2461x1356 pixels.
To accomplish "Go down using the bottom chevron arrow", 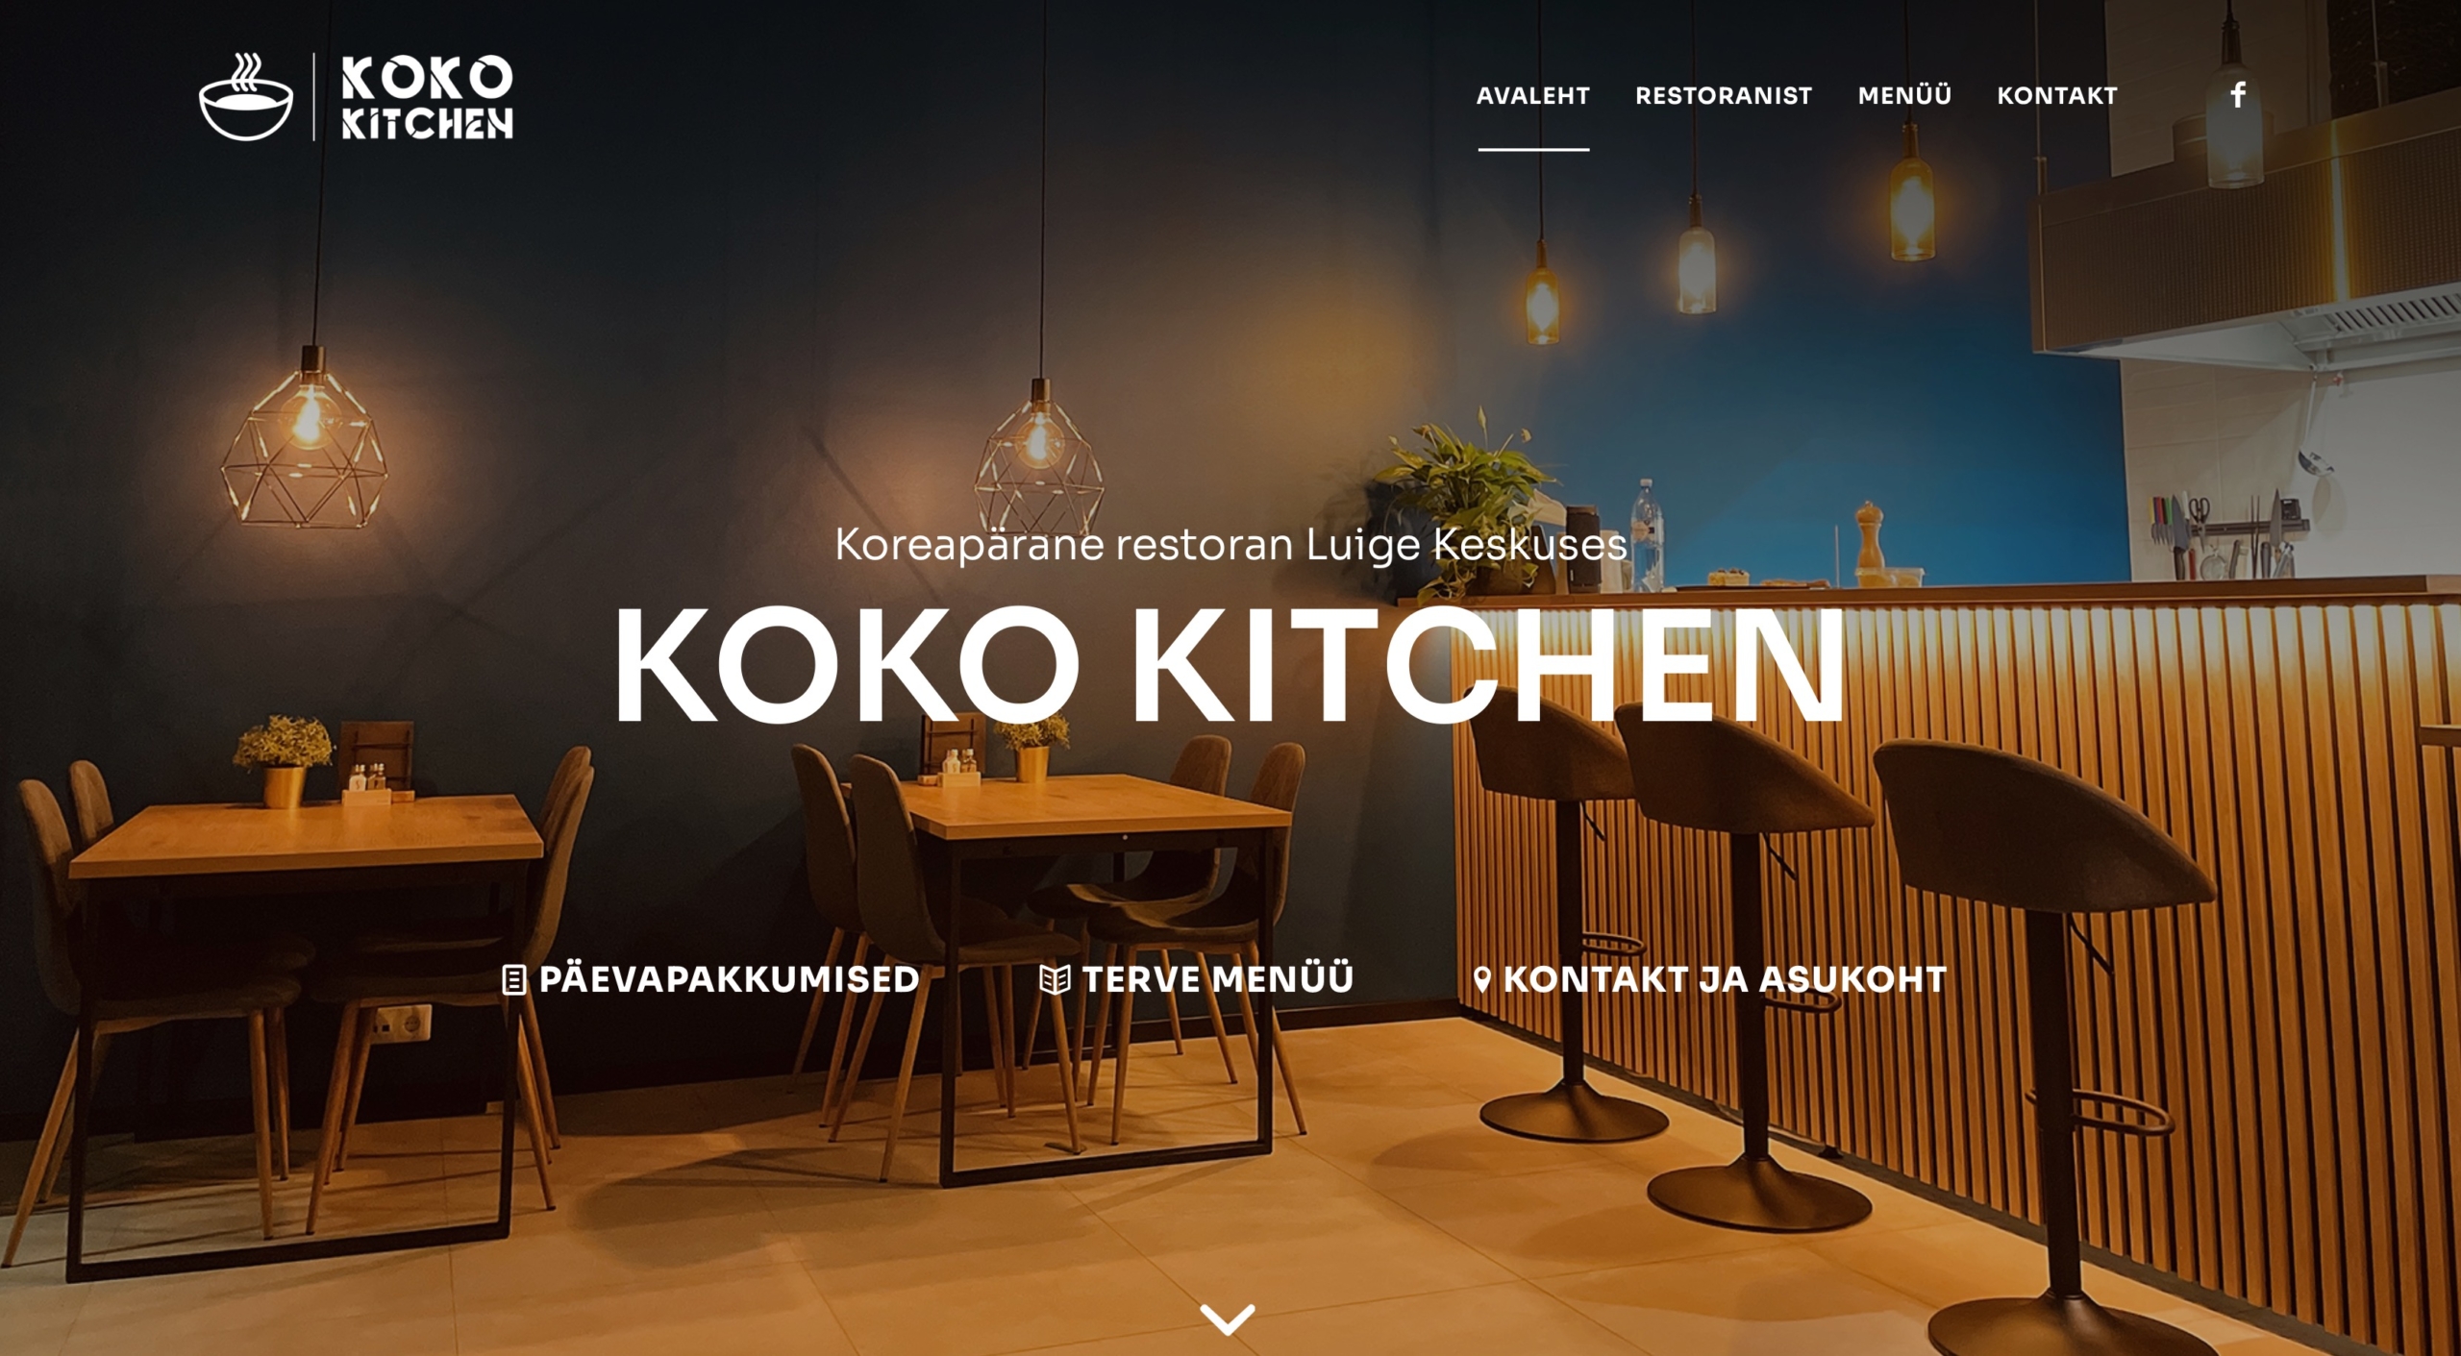I will [x=1228, y=1319].
